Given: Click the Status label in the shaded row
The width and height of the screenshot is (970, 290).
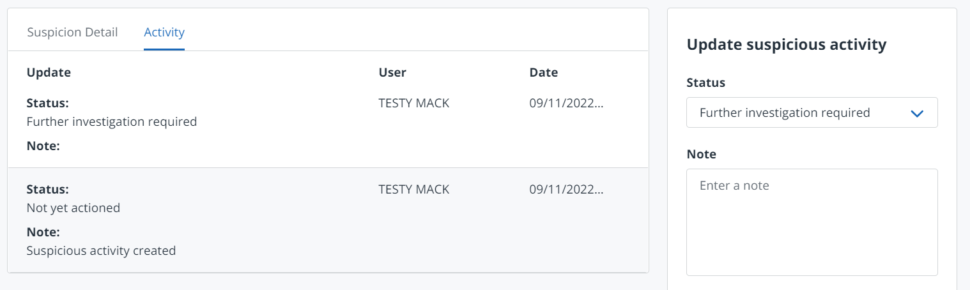Looking at the screenshot, I should pos(47,189).
